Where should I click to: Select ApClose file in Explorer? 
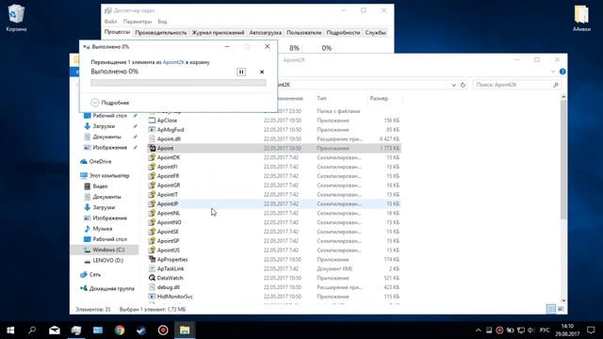pyautogui.click(x=167, y=121)
